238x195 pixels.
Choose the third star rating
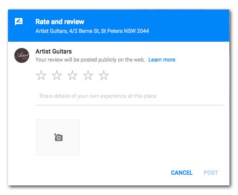(x=72, y=75)
